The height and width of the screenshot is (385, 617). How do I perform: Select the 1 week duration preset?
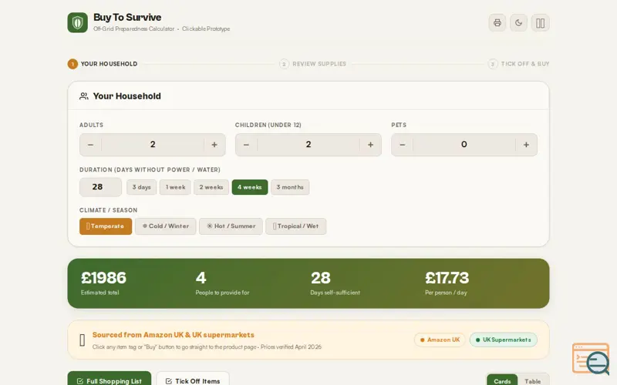175,187
